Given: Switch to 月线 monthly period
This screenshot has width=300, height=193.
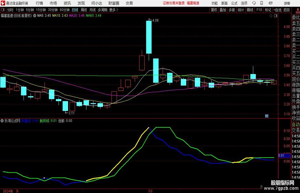Looking at the screenshot, I should click(x=92, y=10).
